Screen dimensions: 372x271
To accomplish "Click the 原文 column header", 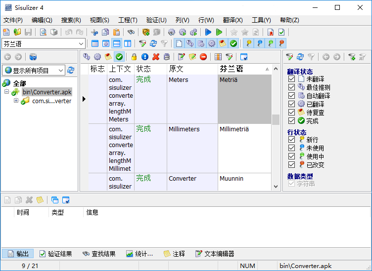I will click(x=192, y=69).
